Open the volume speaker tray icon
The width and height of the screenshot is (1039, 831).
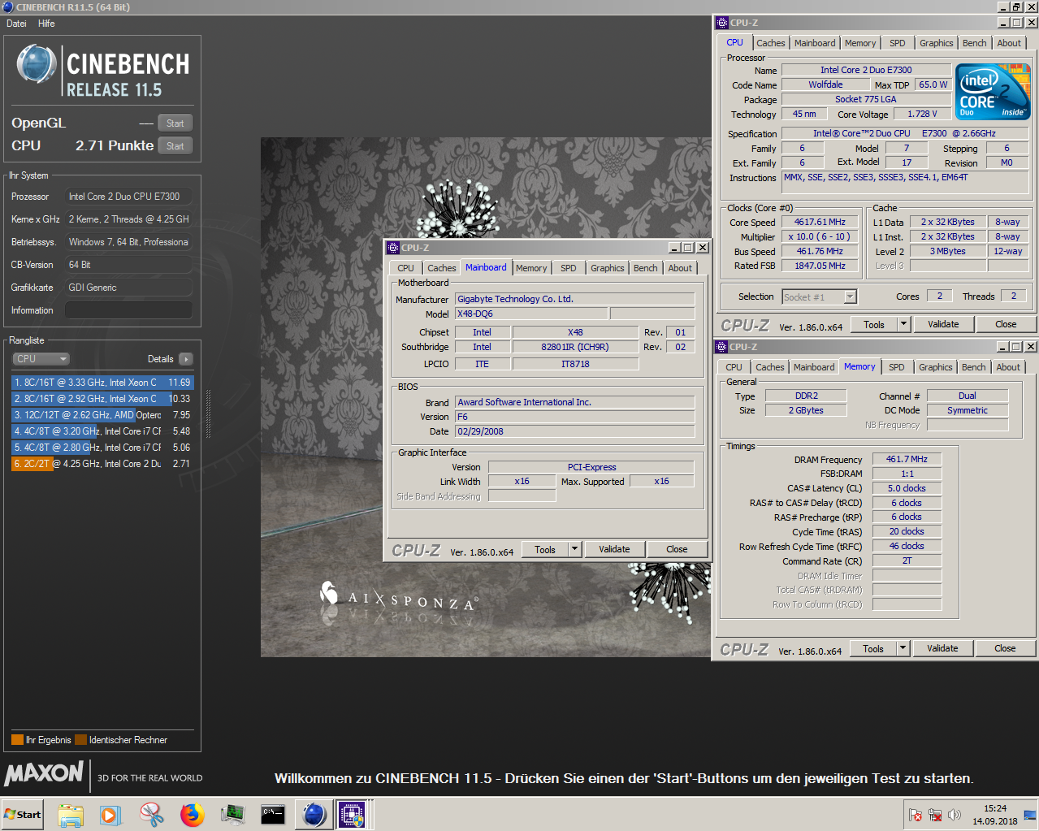tap(955, 815)
